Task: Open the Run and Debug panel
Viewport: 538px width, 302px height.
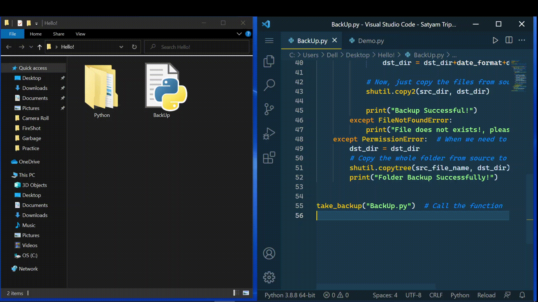Action: pos(269,134)
